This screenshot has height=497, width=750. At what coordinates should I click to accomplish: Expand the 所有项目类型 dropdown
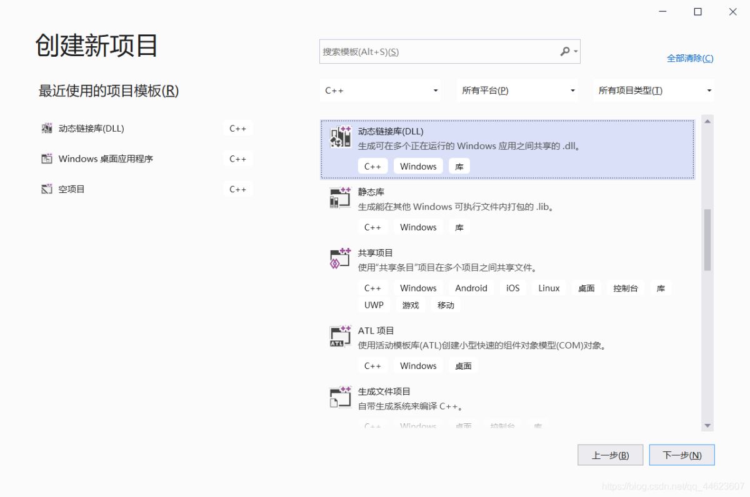tap(652, 90)
